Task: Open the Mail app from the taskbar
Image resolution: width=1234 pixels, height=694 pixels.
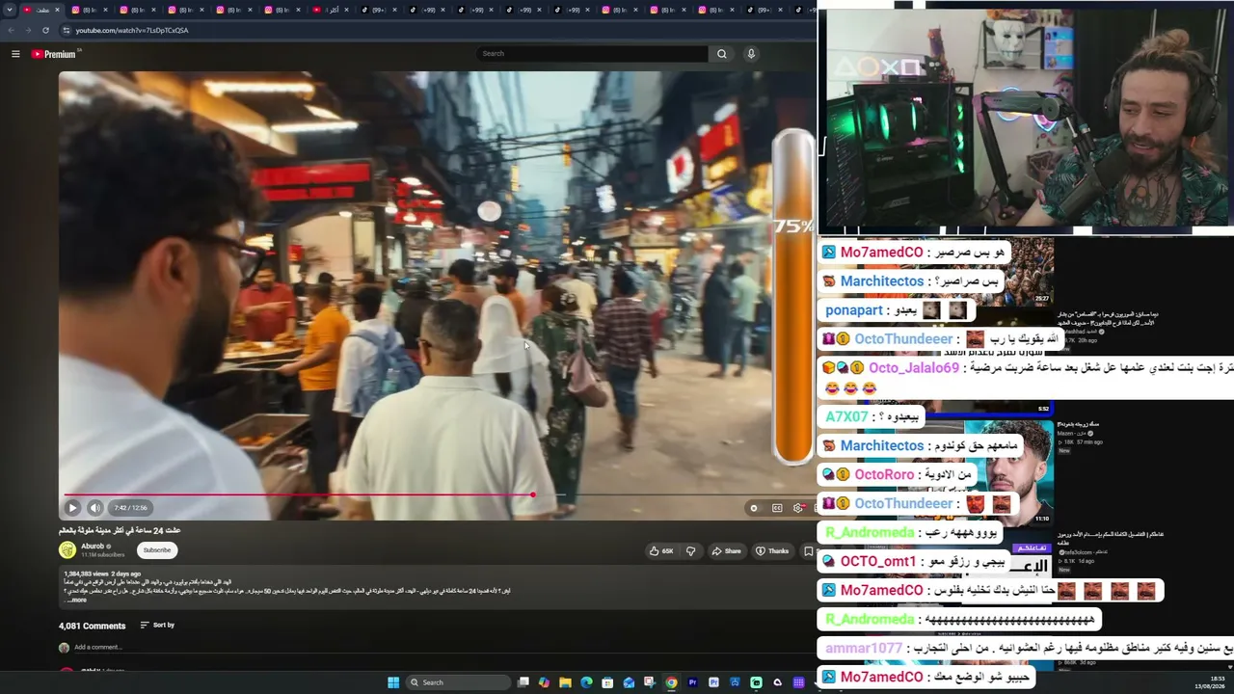Action: coord(630,682)
